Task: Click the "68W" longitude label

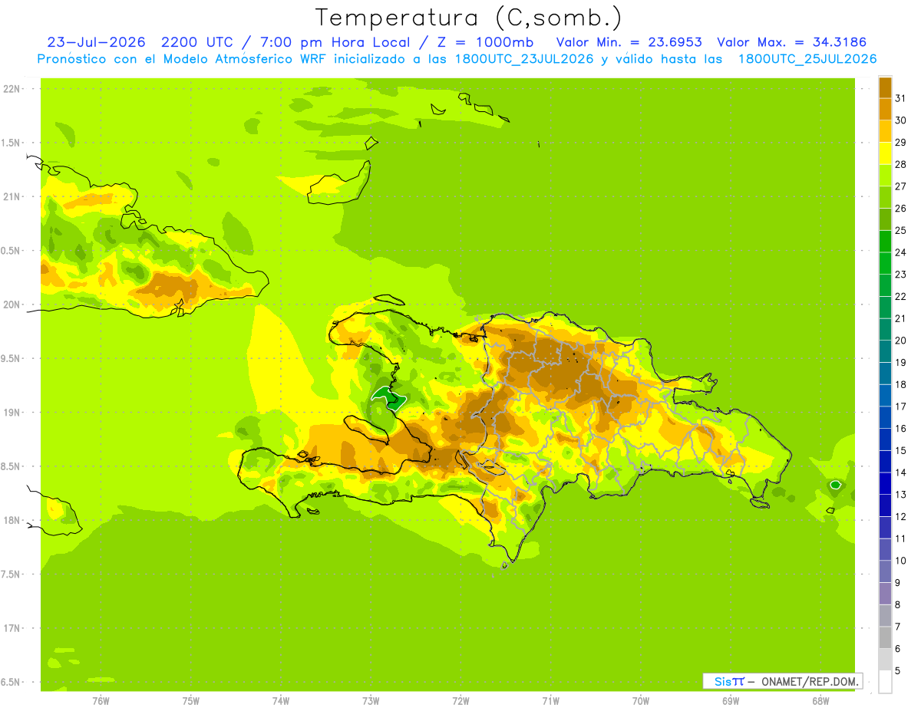Action: (820, 701)
